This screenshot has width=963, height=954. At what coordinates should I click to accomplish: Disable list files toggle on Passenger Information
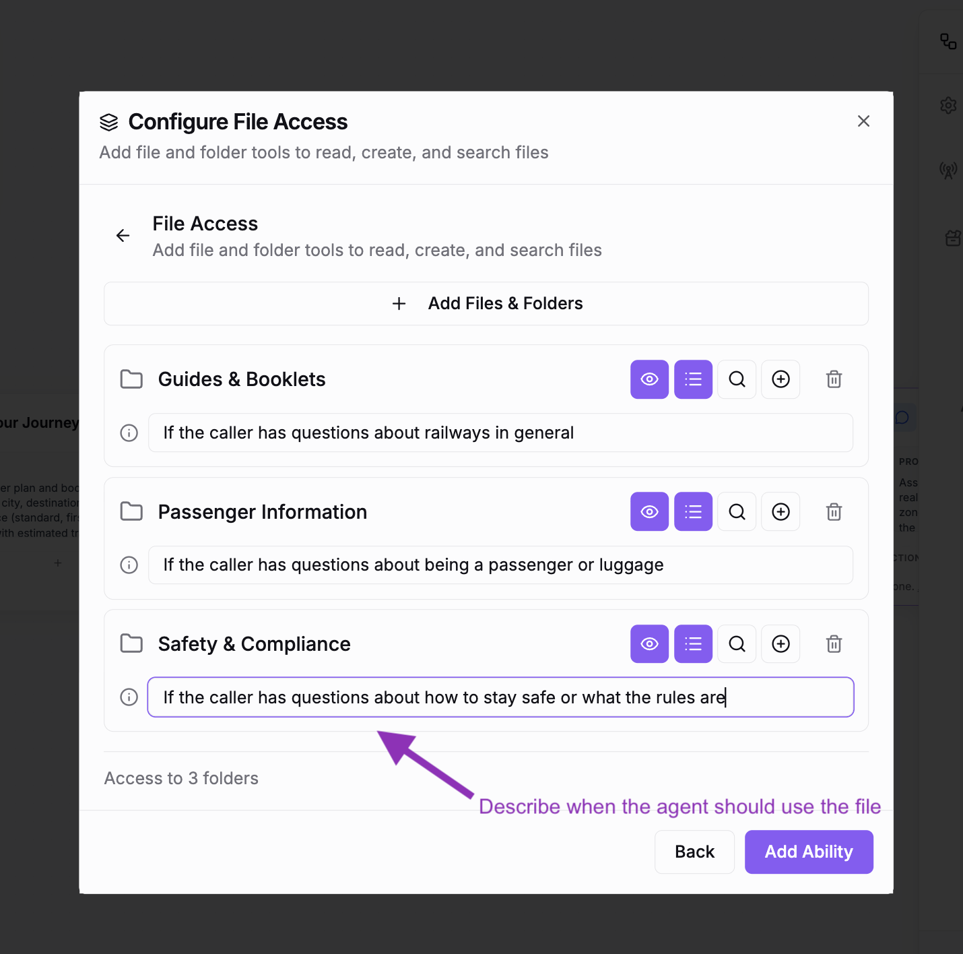[693, 511]
